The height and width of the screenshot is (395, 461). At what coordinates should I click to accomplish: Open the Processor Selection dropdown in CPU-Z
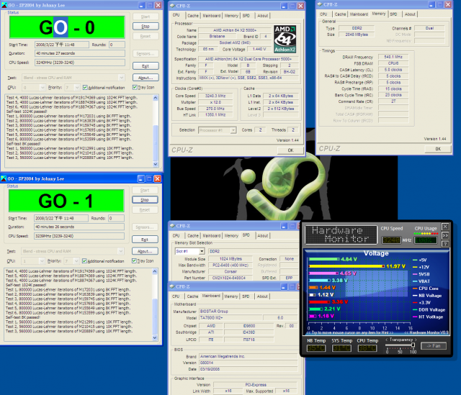pos(233,130)
